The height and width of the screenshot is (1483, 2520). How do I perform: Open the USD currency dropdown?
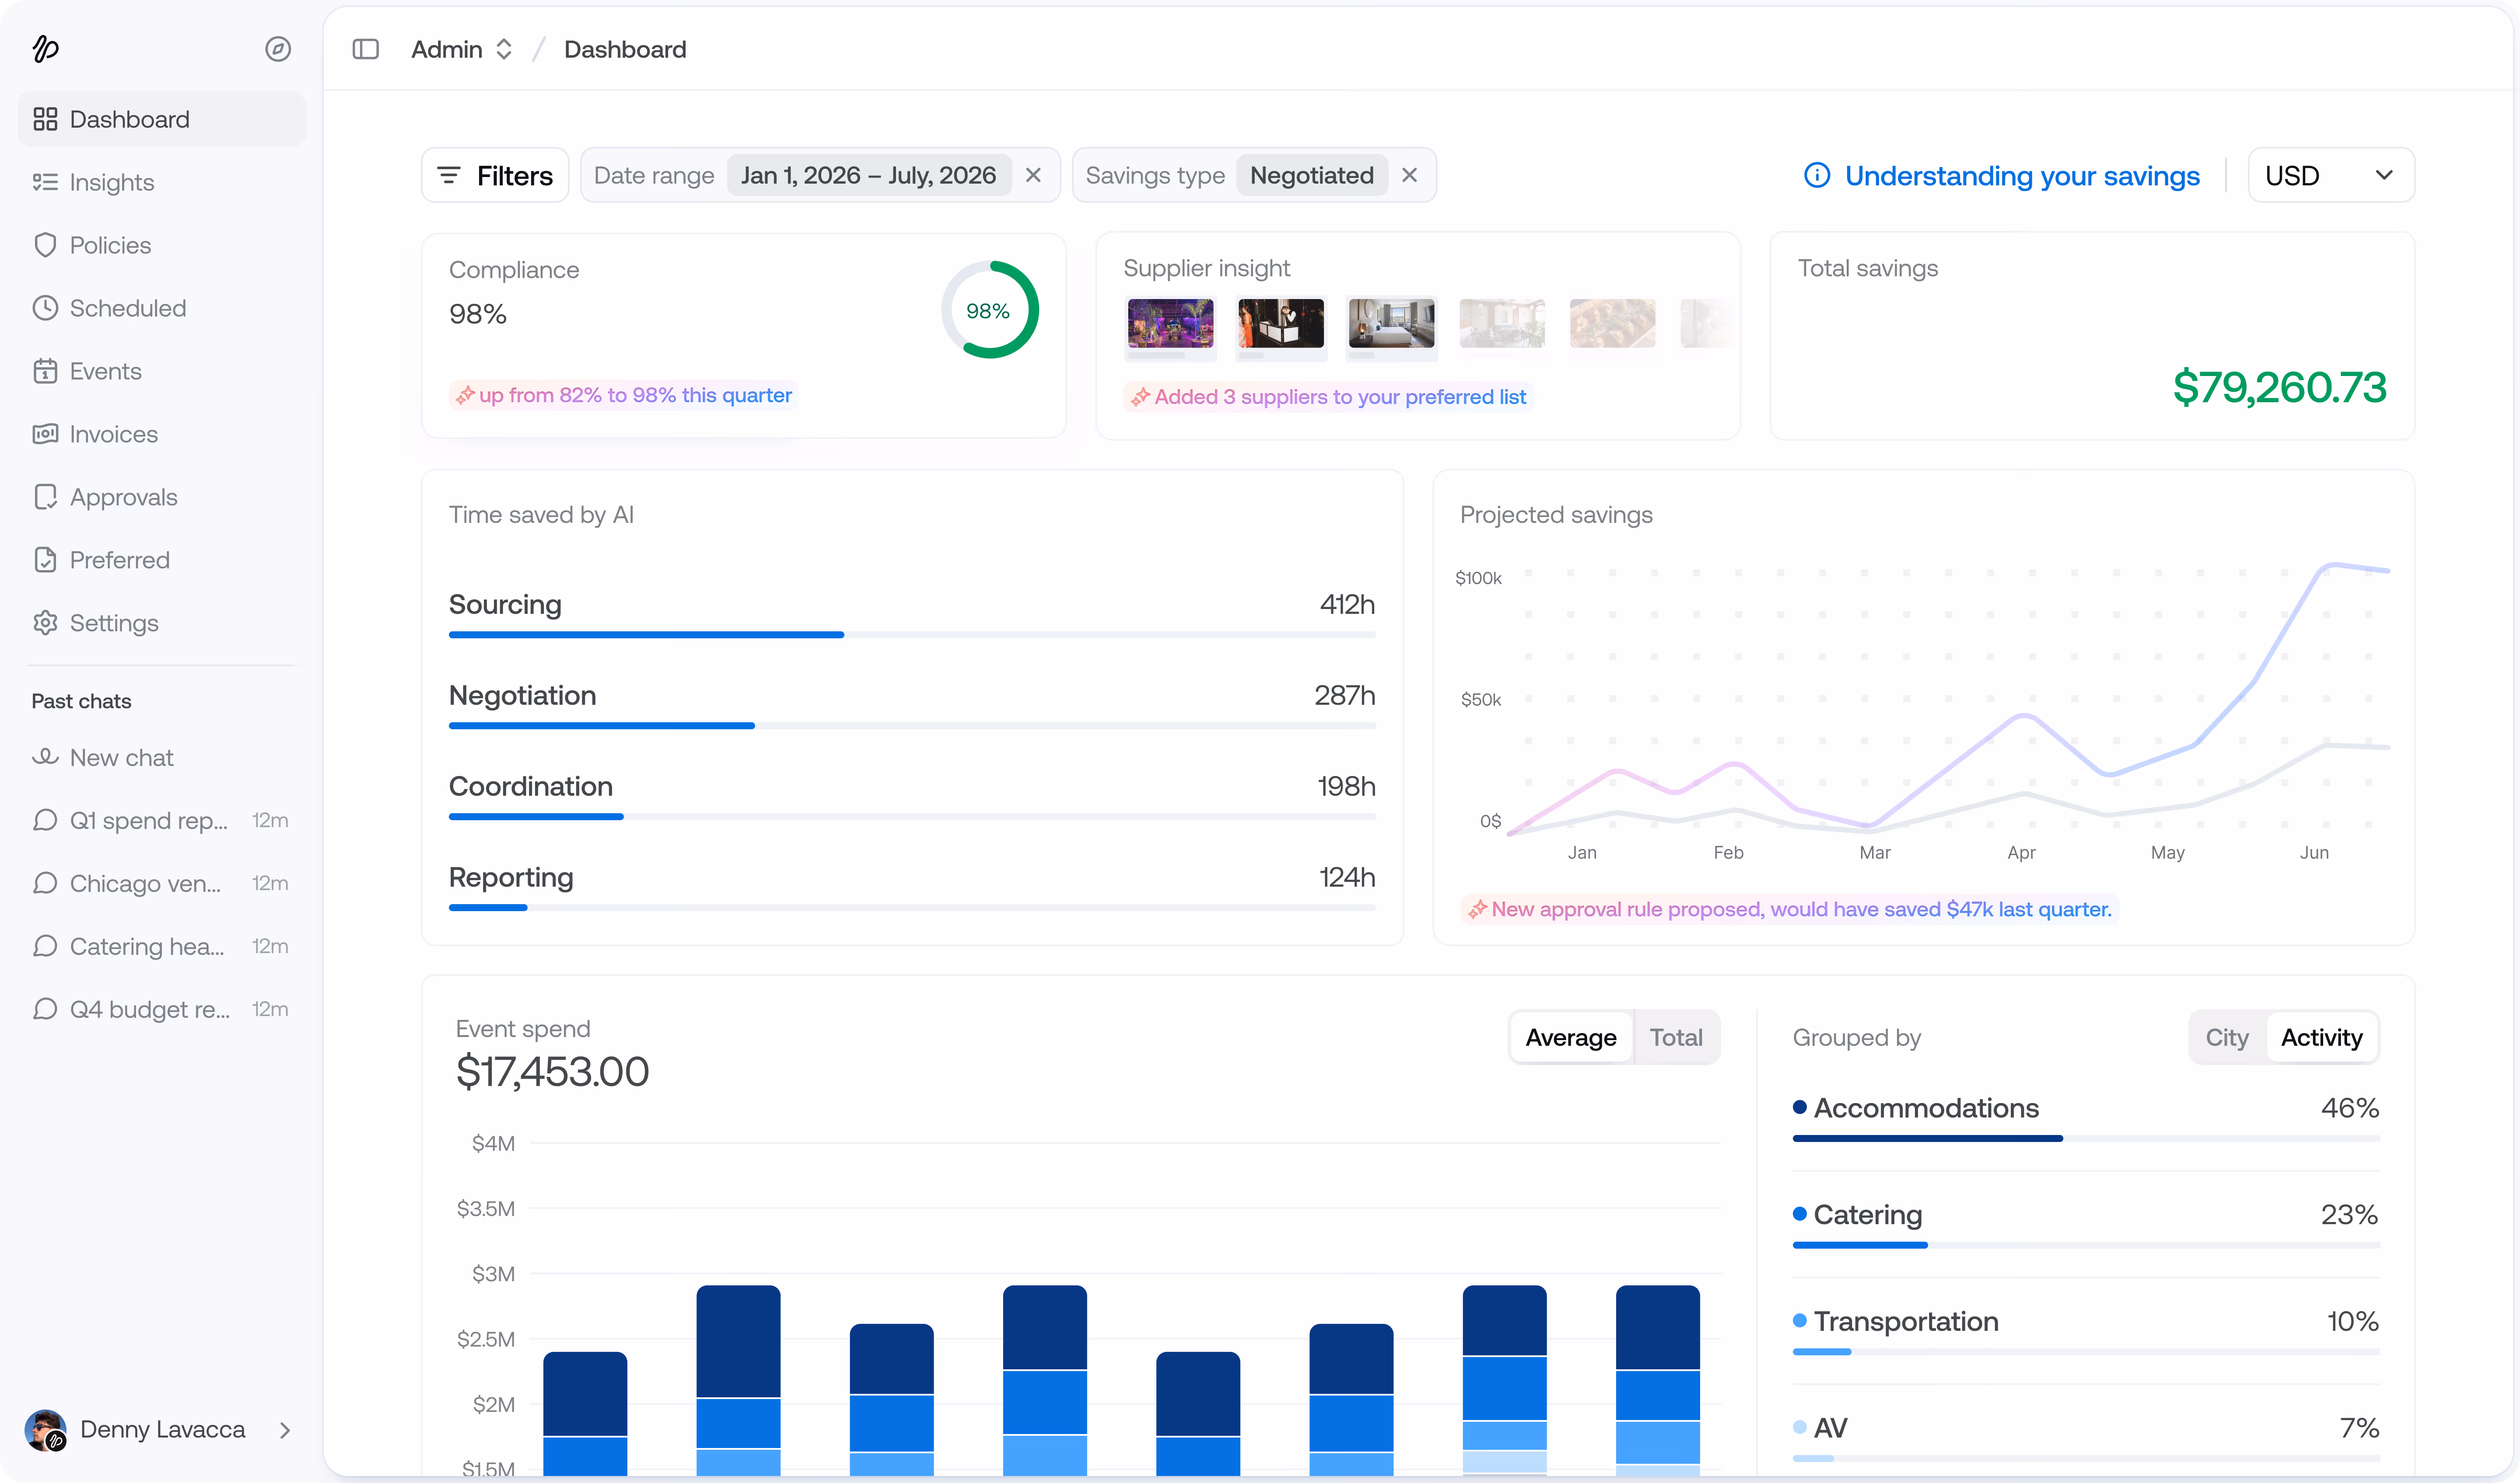(x=2330, y=175)
